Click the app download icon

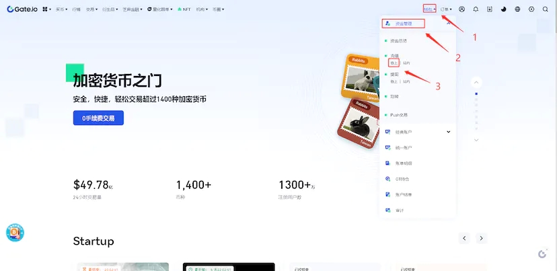(490, 9)
